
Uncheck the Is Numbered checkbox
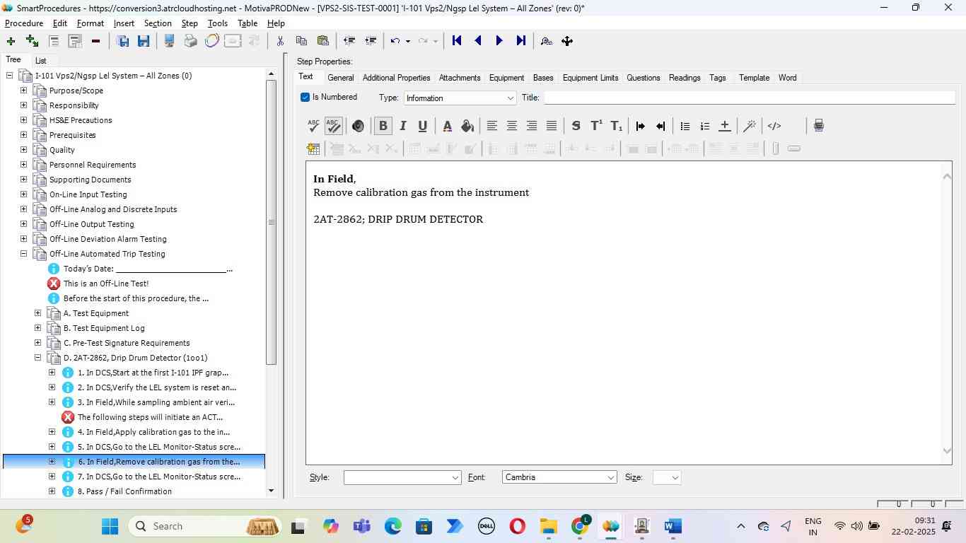(x=305, y=98)
